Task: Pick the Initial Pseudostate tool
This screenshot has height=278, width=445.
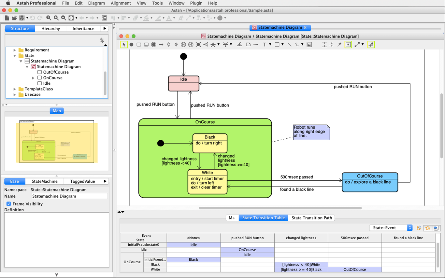Action: click(x=131, y=45)
